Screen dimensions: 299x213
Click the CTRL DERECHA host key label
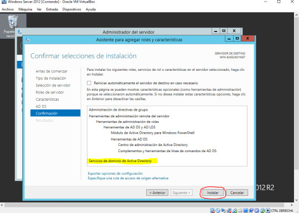click(x=282, y=211)
